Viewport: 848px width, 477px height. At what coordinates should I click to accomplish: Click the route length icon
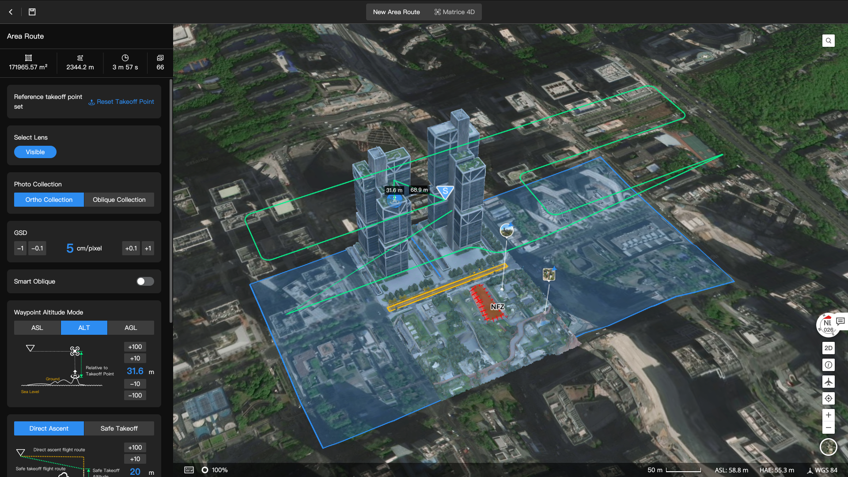point(80,58)
